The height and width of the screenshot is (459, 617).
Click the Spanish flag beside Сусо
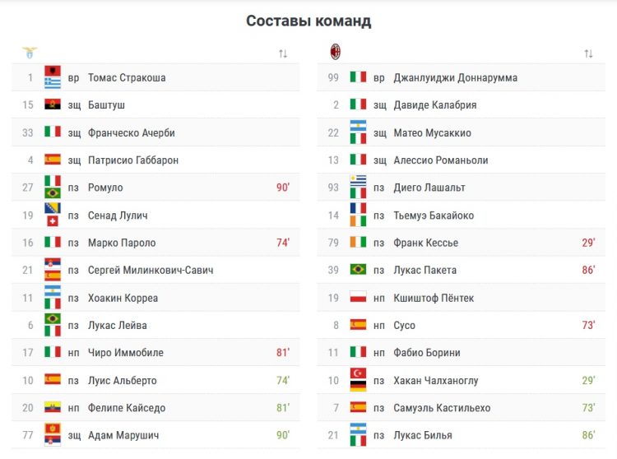358,325
